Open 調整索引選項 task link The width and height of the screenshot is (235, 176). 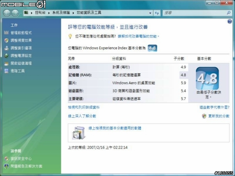tap(21, 48)
